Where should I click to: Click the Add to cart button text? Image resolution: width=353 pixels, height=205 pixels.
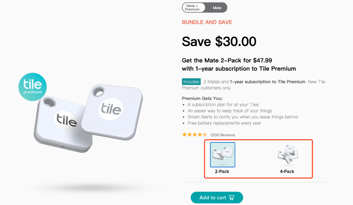tap(212, 197)
